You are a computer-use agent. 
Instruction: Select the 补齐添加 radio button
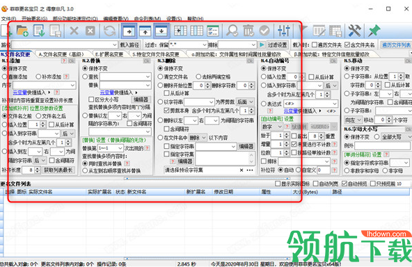(38, 76)
